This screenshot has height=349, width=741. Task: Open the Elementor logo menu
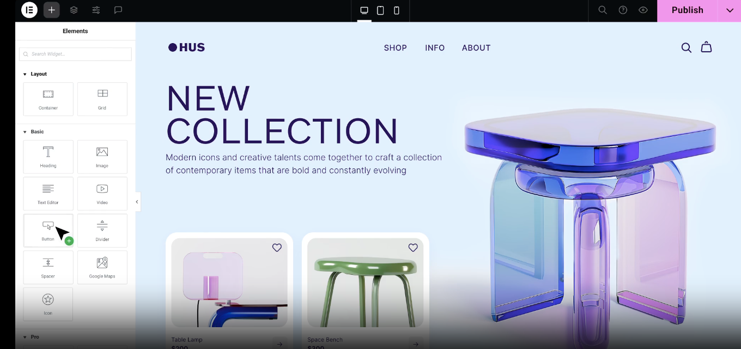(29, 10)
